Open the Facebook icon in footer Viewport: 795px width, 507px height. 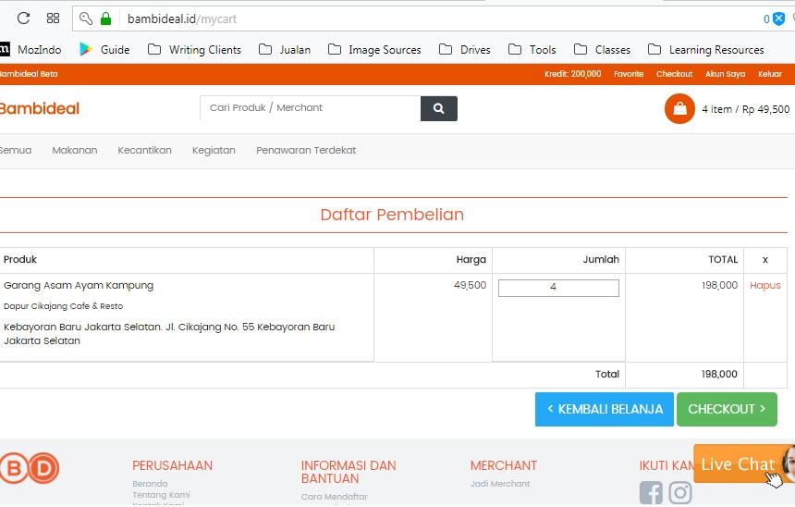coord(651,492)
